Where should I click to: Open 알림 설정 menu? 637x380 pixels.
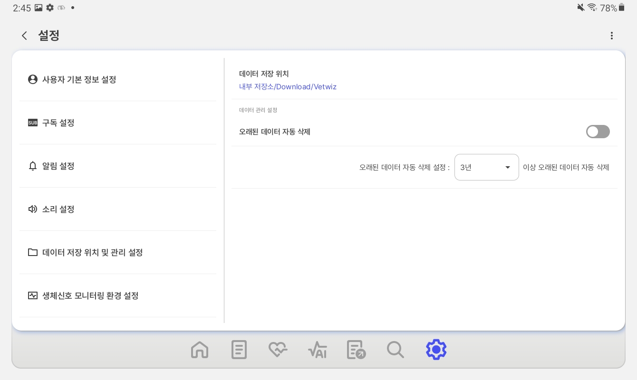(118, 166)
